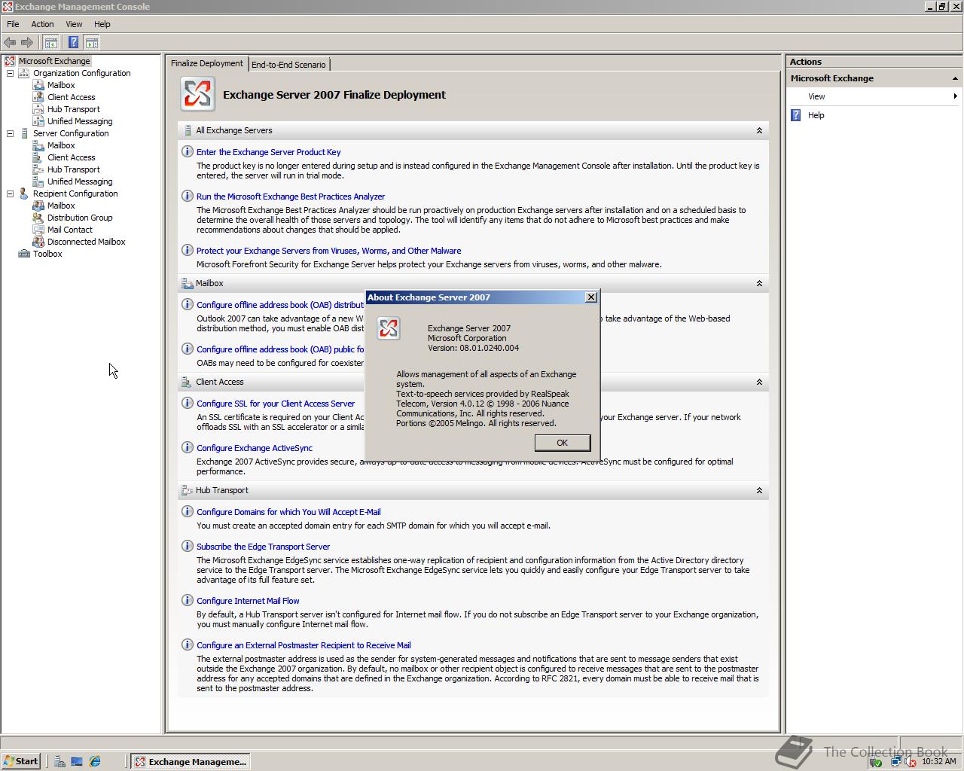Viewport: 964px width, 771px height.
Task: Select Mailbox under Recipient Configuration
Action: [61, 206]
